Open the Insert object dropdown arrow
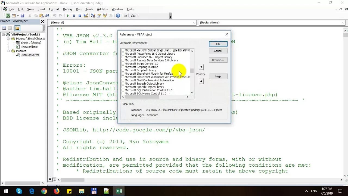The height and width of the screenshot is (196, 348). tap(18, 16)
